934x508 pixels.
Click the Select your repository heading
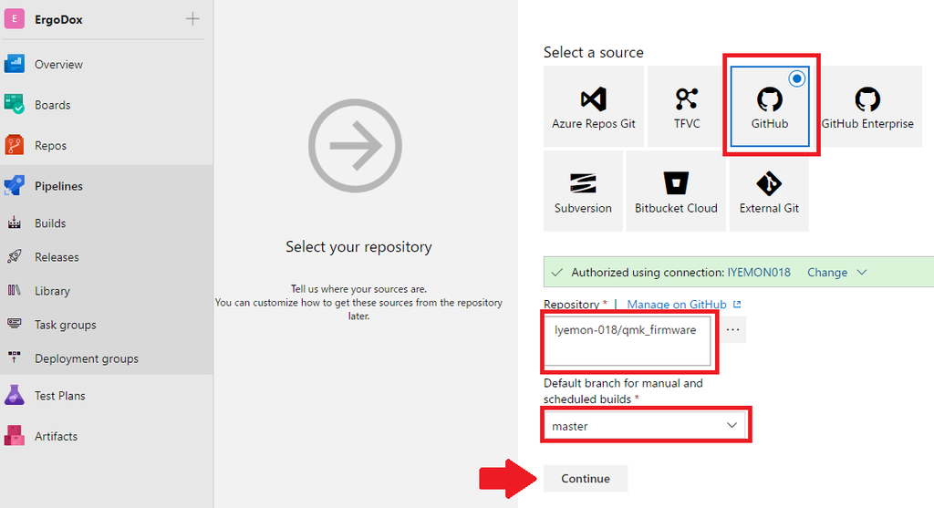coord(358,246)
